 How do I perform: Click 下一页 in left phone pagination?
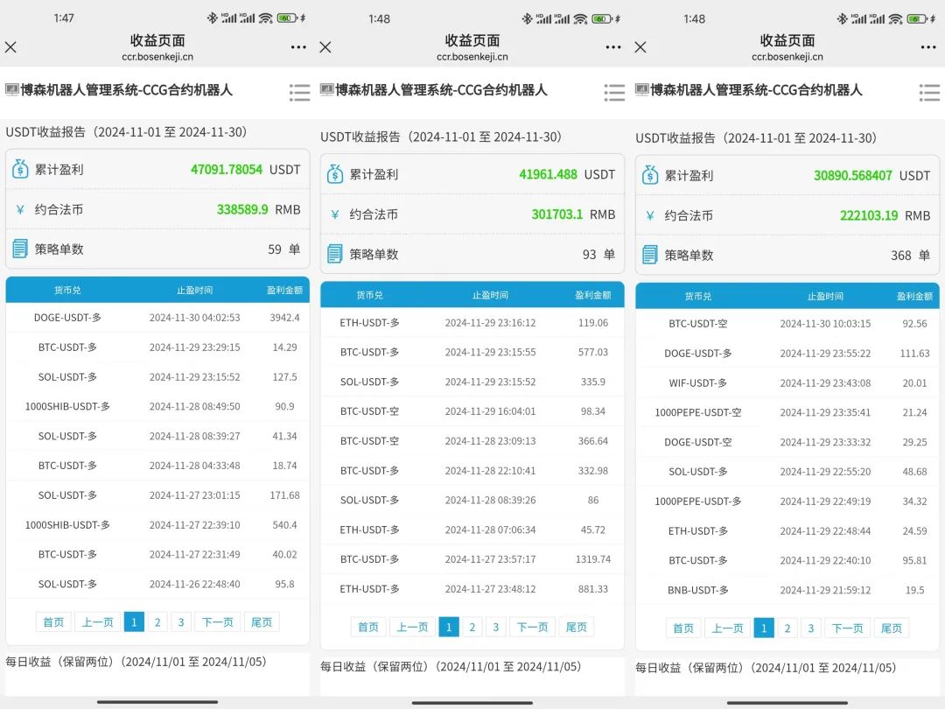coord(218,622)
